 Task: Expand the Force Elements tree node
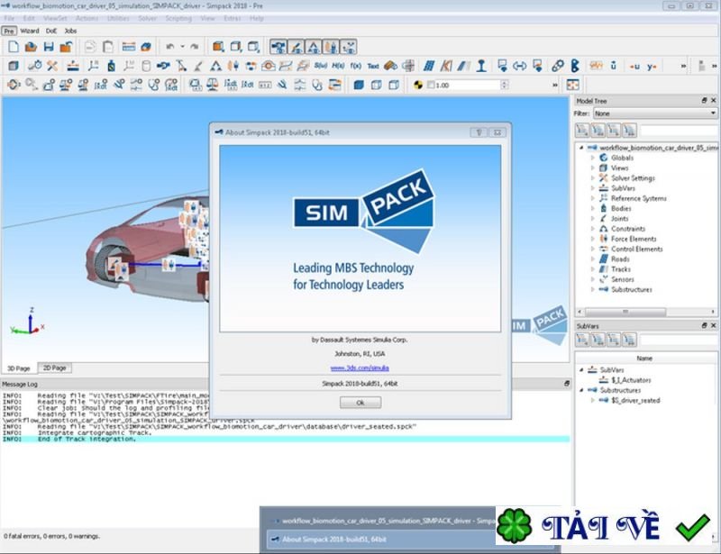[x=592, y=239]
